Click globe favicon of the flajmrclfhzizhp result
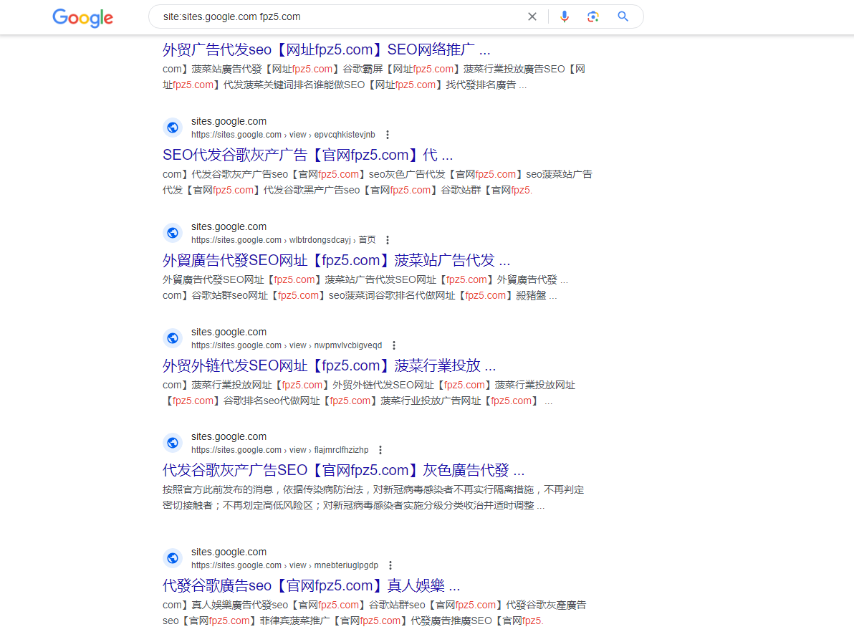This screenshot has width=854, height=642. pos(173,443)
